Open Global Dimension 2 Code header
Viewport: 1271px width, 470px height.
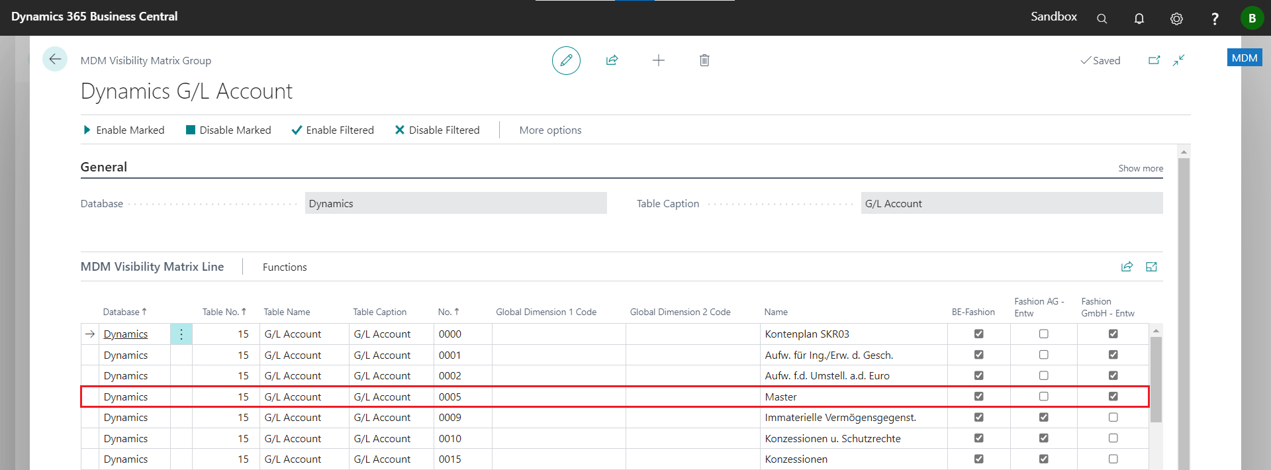(680, 312)
